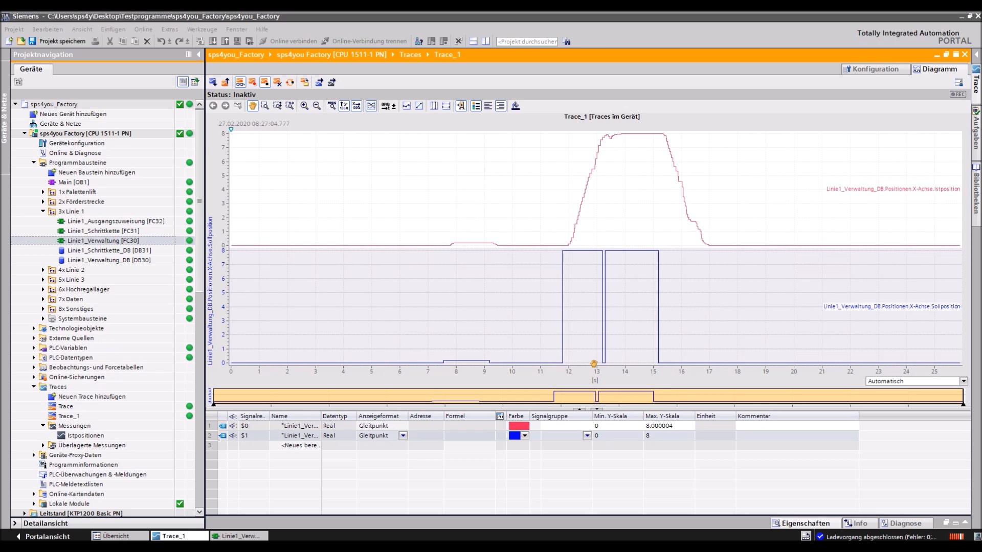Image resolution: width=982 pixels, height=552 pixels.
Task: Open the Automatisch dropdown below the chart
Action: [964, 381]
